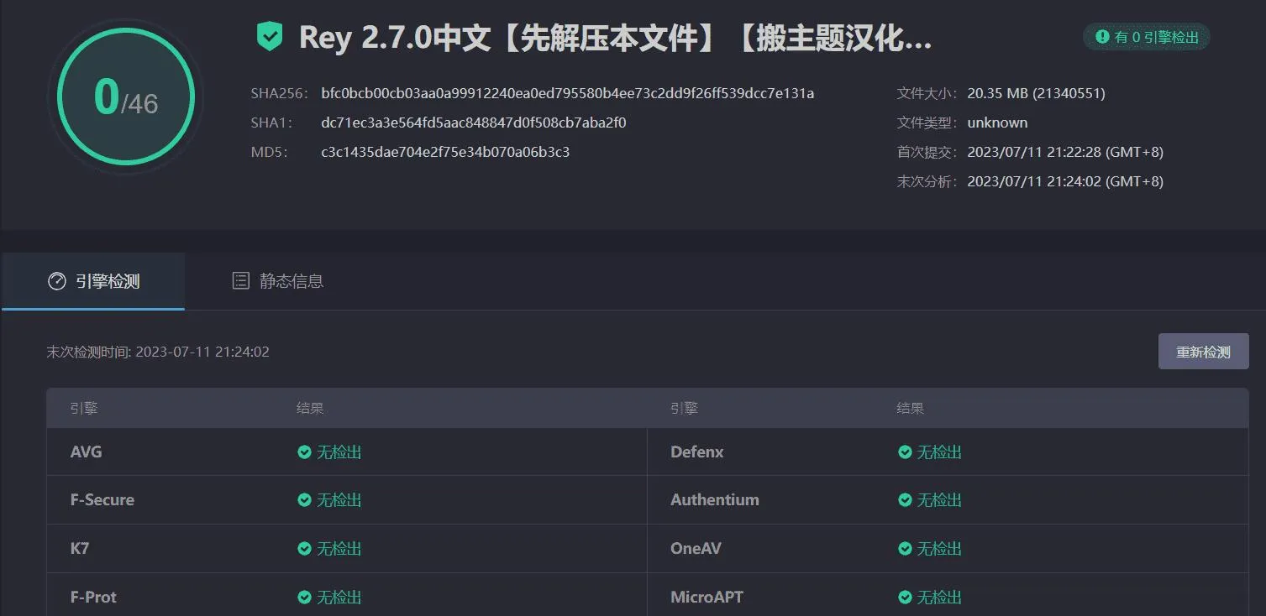
Task: Click the file type value "unknown"
Action: (x=997, y=123)
